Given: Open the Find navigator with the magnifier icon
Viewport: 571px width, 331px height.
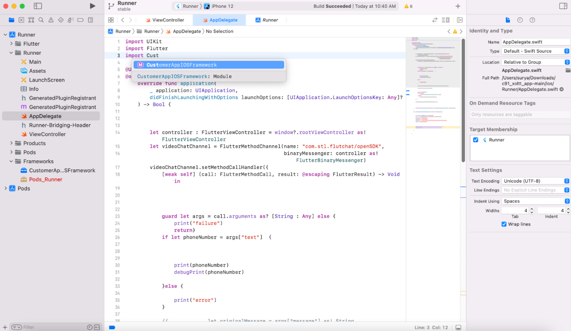Looking at the screenshot, I should coord(41,20).
